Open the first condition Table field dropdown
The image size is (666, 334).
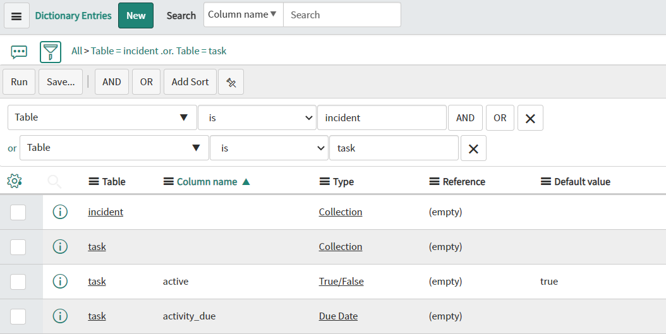[102, 117]
